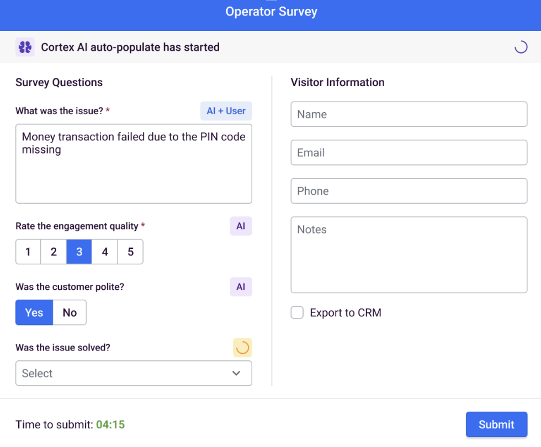This screenshot has height=447, width=541.
Task: Focus the Name input field
Action: 409,114
